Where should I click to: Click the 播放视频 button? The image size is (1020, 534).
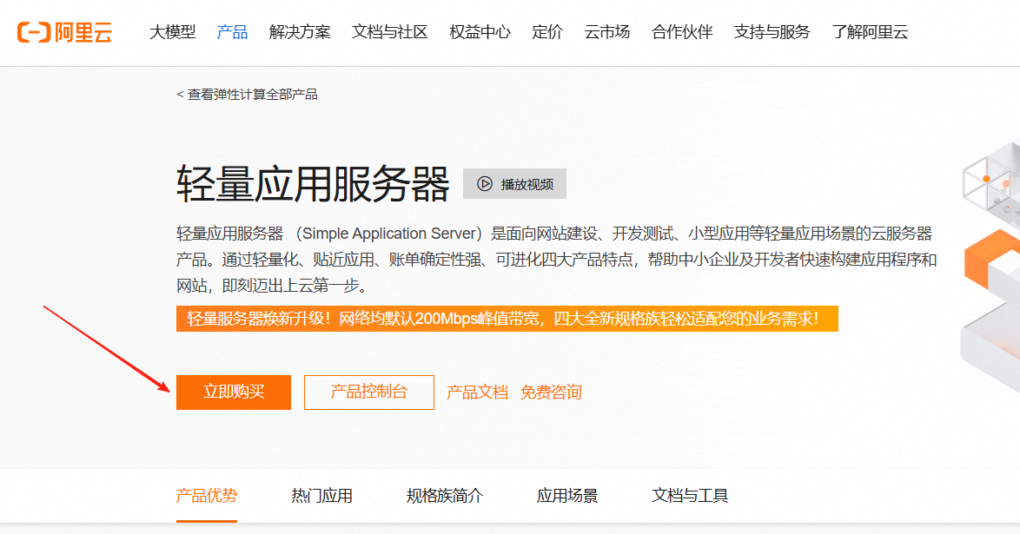514,184
